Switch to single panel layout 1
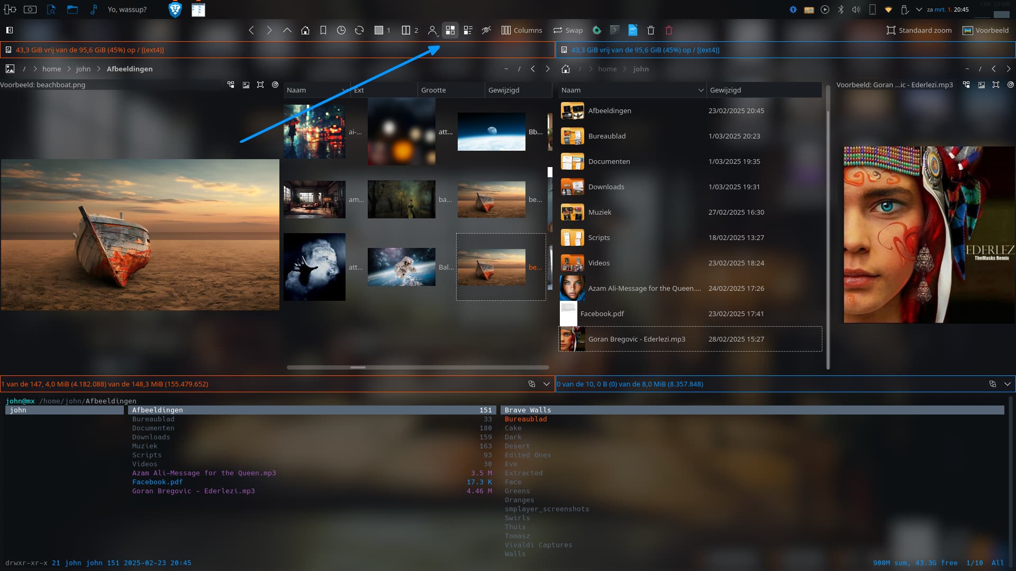 (382, 31)
